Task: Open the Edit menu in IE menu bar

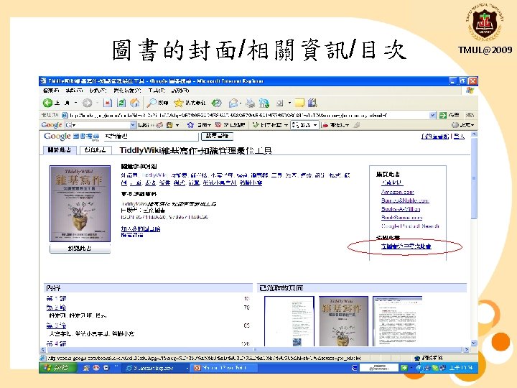Action: 74,90
